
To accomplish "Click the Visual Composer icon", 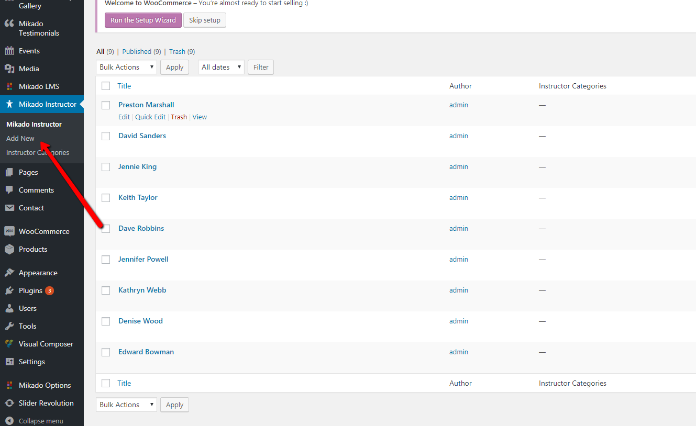I will click(x=9, y=344).
